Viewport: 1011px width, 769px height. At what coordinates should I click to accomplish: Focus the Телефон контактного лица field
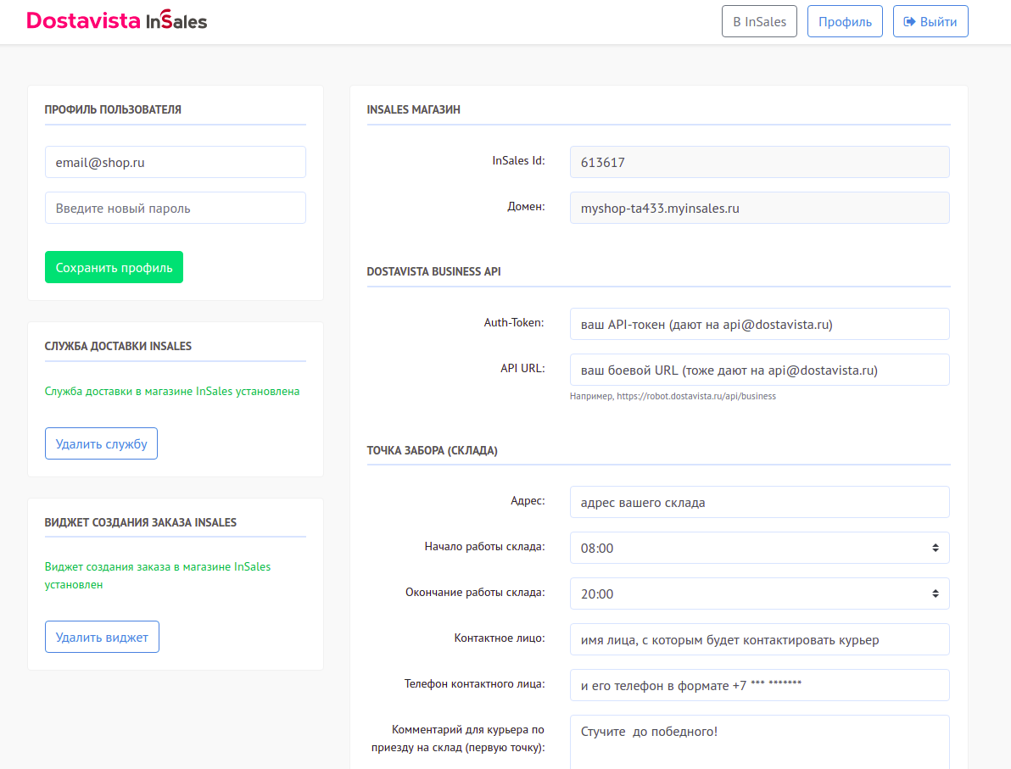(760, 684)
